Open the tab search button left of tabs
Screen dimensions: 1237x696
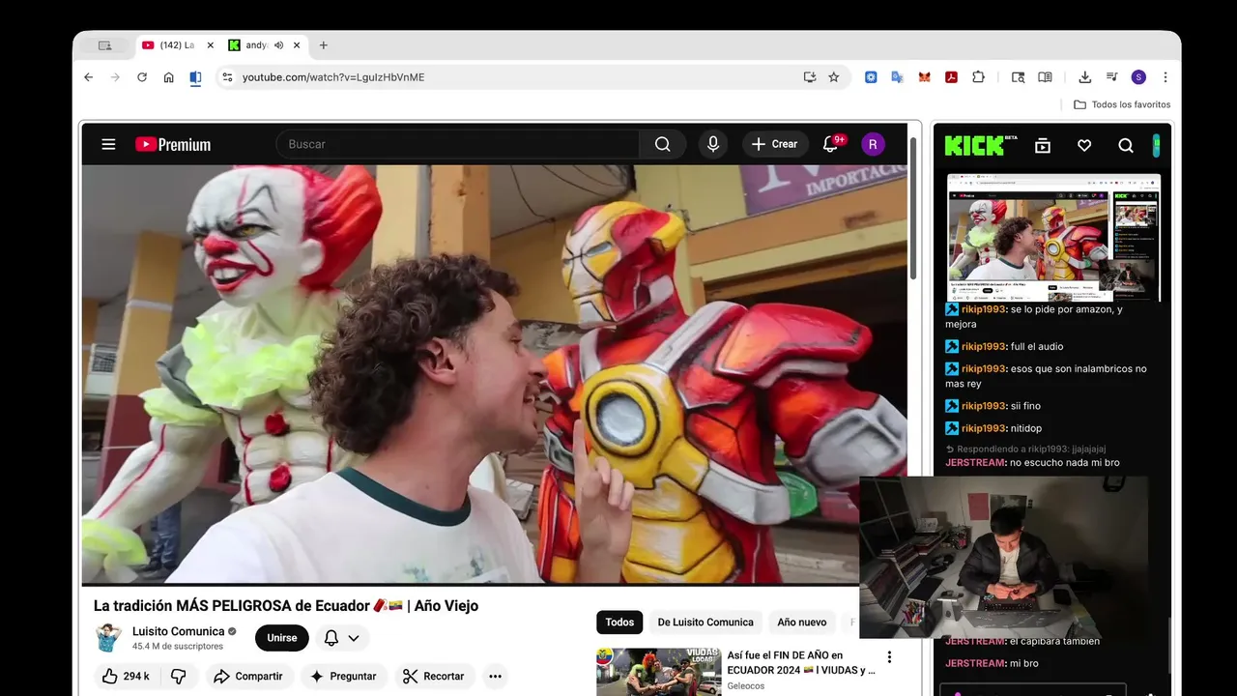click(104, 45)
